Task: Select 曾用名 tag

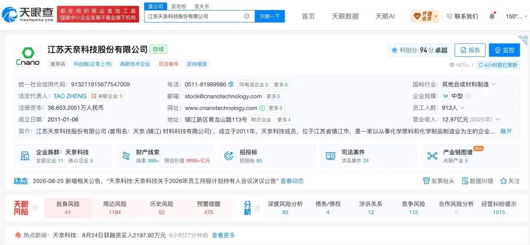Action: coord(58,64)
